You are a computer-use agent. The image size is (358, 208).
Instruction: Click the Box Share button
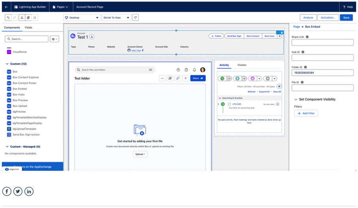(x=198, y=78)
